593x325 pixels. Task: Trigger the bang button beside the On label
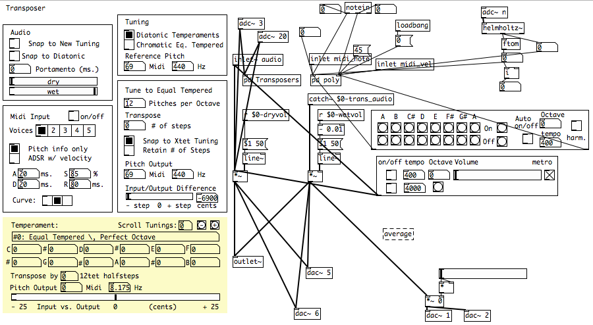tap(502, 128)
